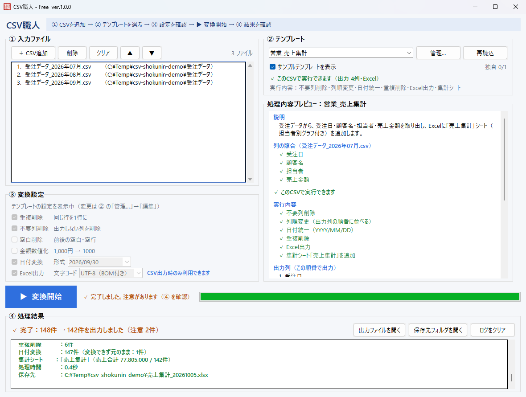
Task: Move selected file down with ▼ arrow
Action: pos(152,53)
